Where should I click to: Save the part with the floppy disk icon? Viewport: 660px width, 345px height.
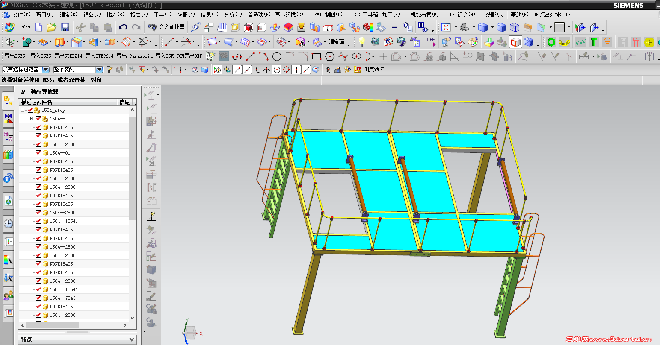click(x=65, y=27)
